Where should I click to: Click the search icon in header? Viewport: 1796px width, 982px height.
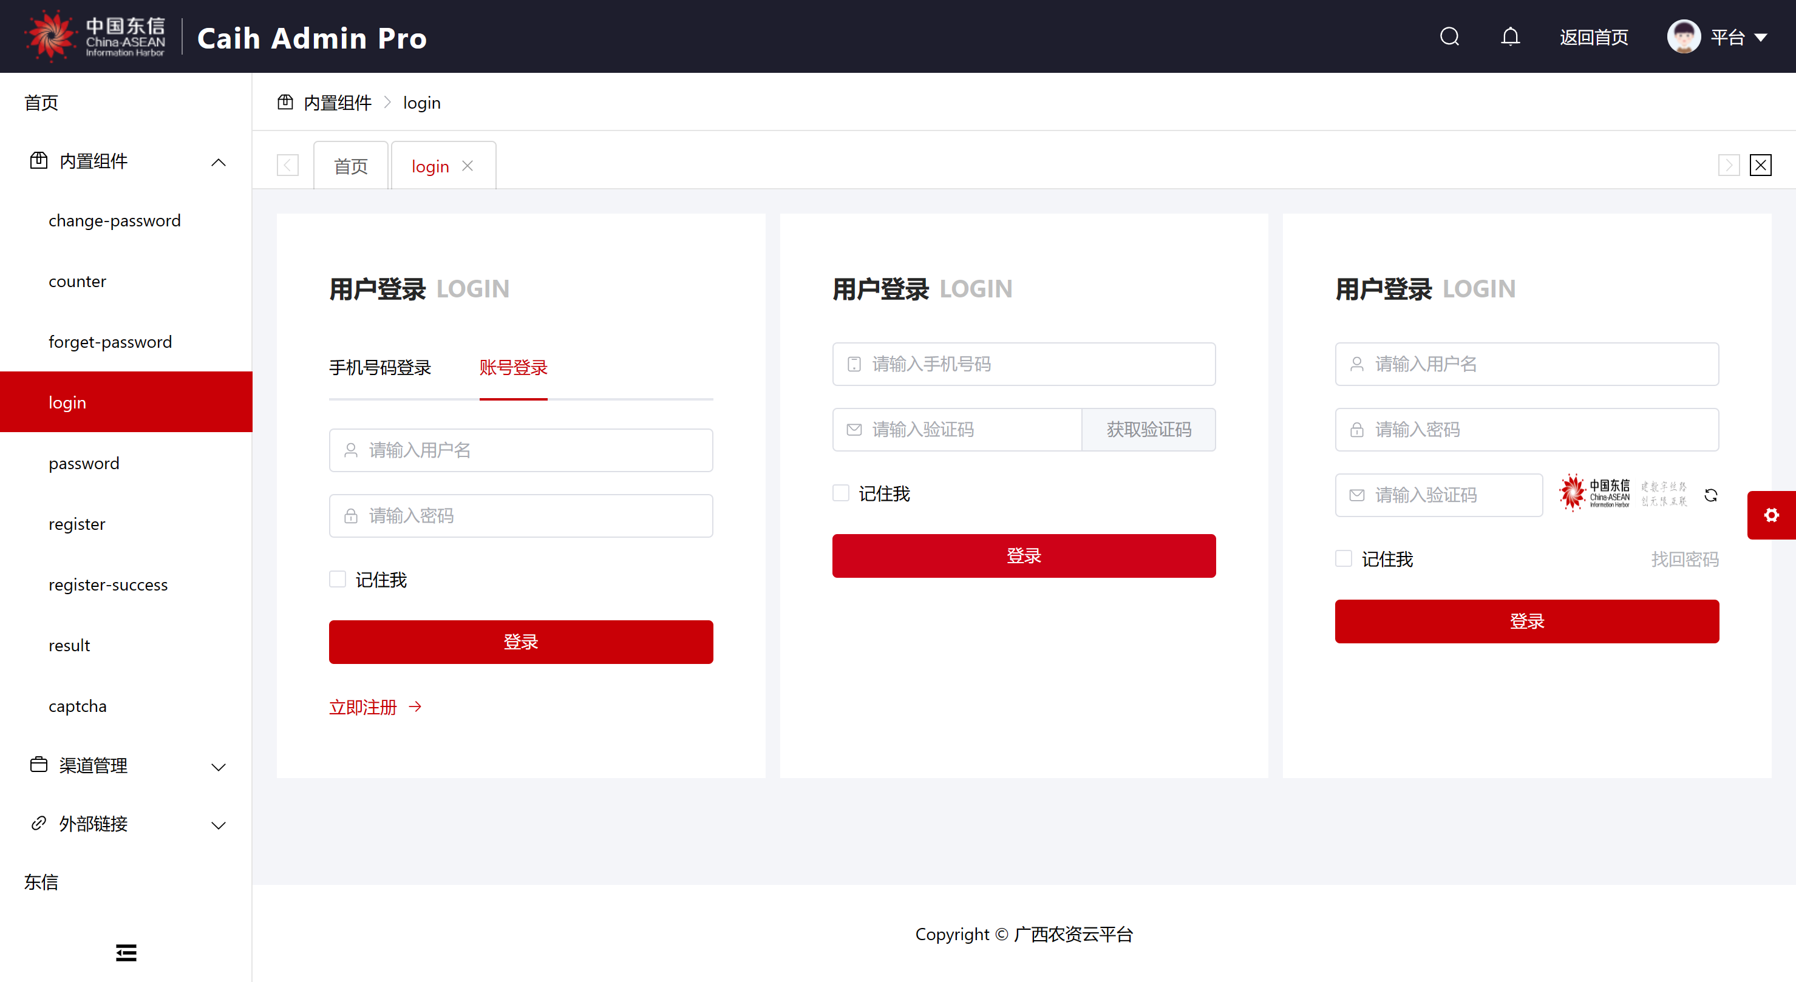(1449, 37)
